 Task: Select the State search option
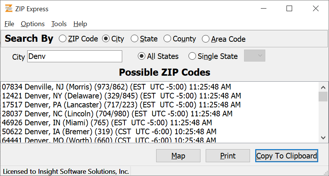pos(135,39)
